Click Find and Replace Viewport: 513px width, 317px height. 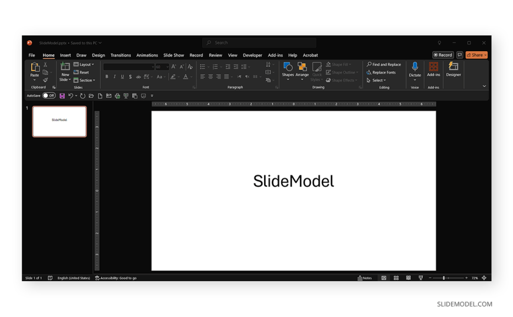click(x=384, y=64)
